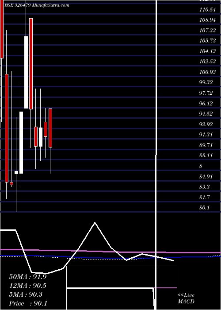This screenshot has height=310, width=221.
Task: Click the 110.54 price axis label
Action: click(x=207, y=9)
